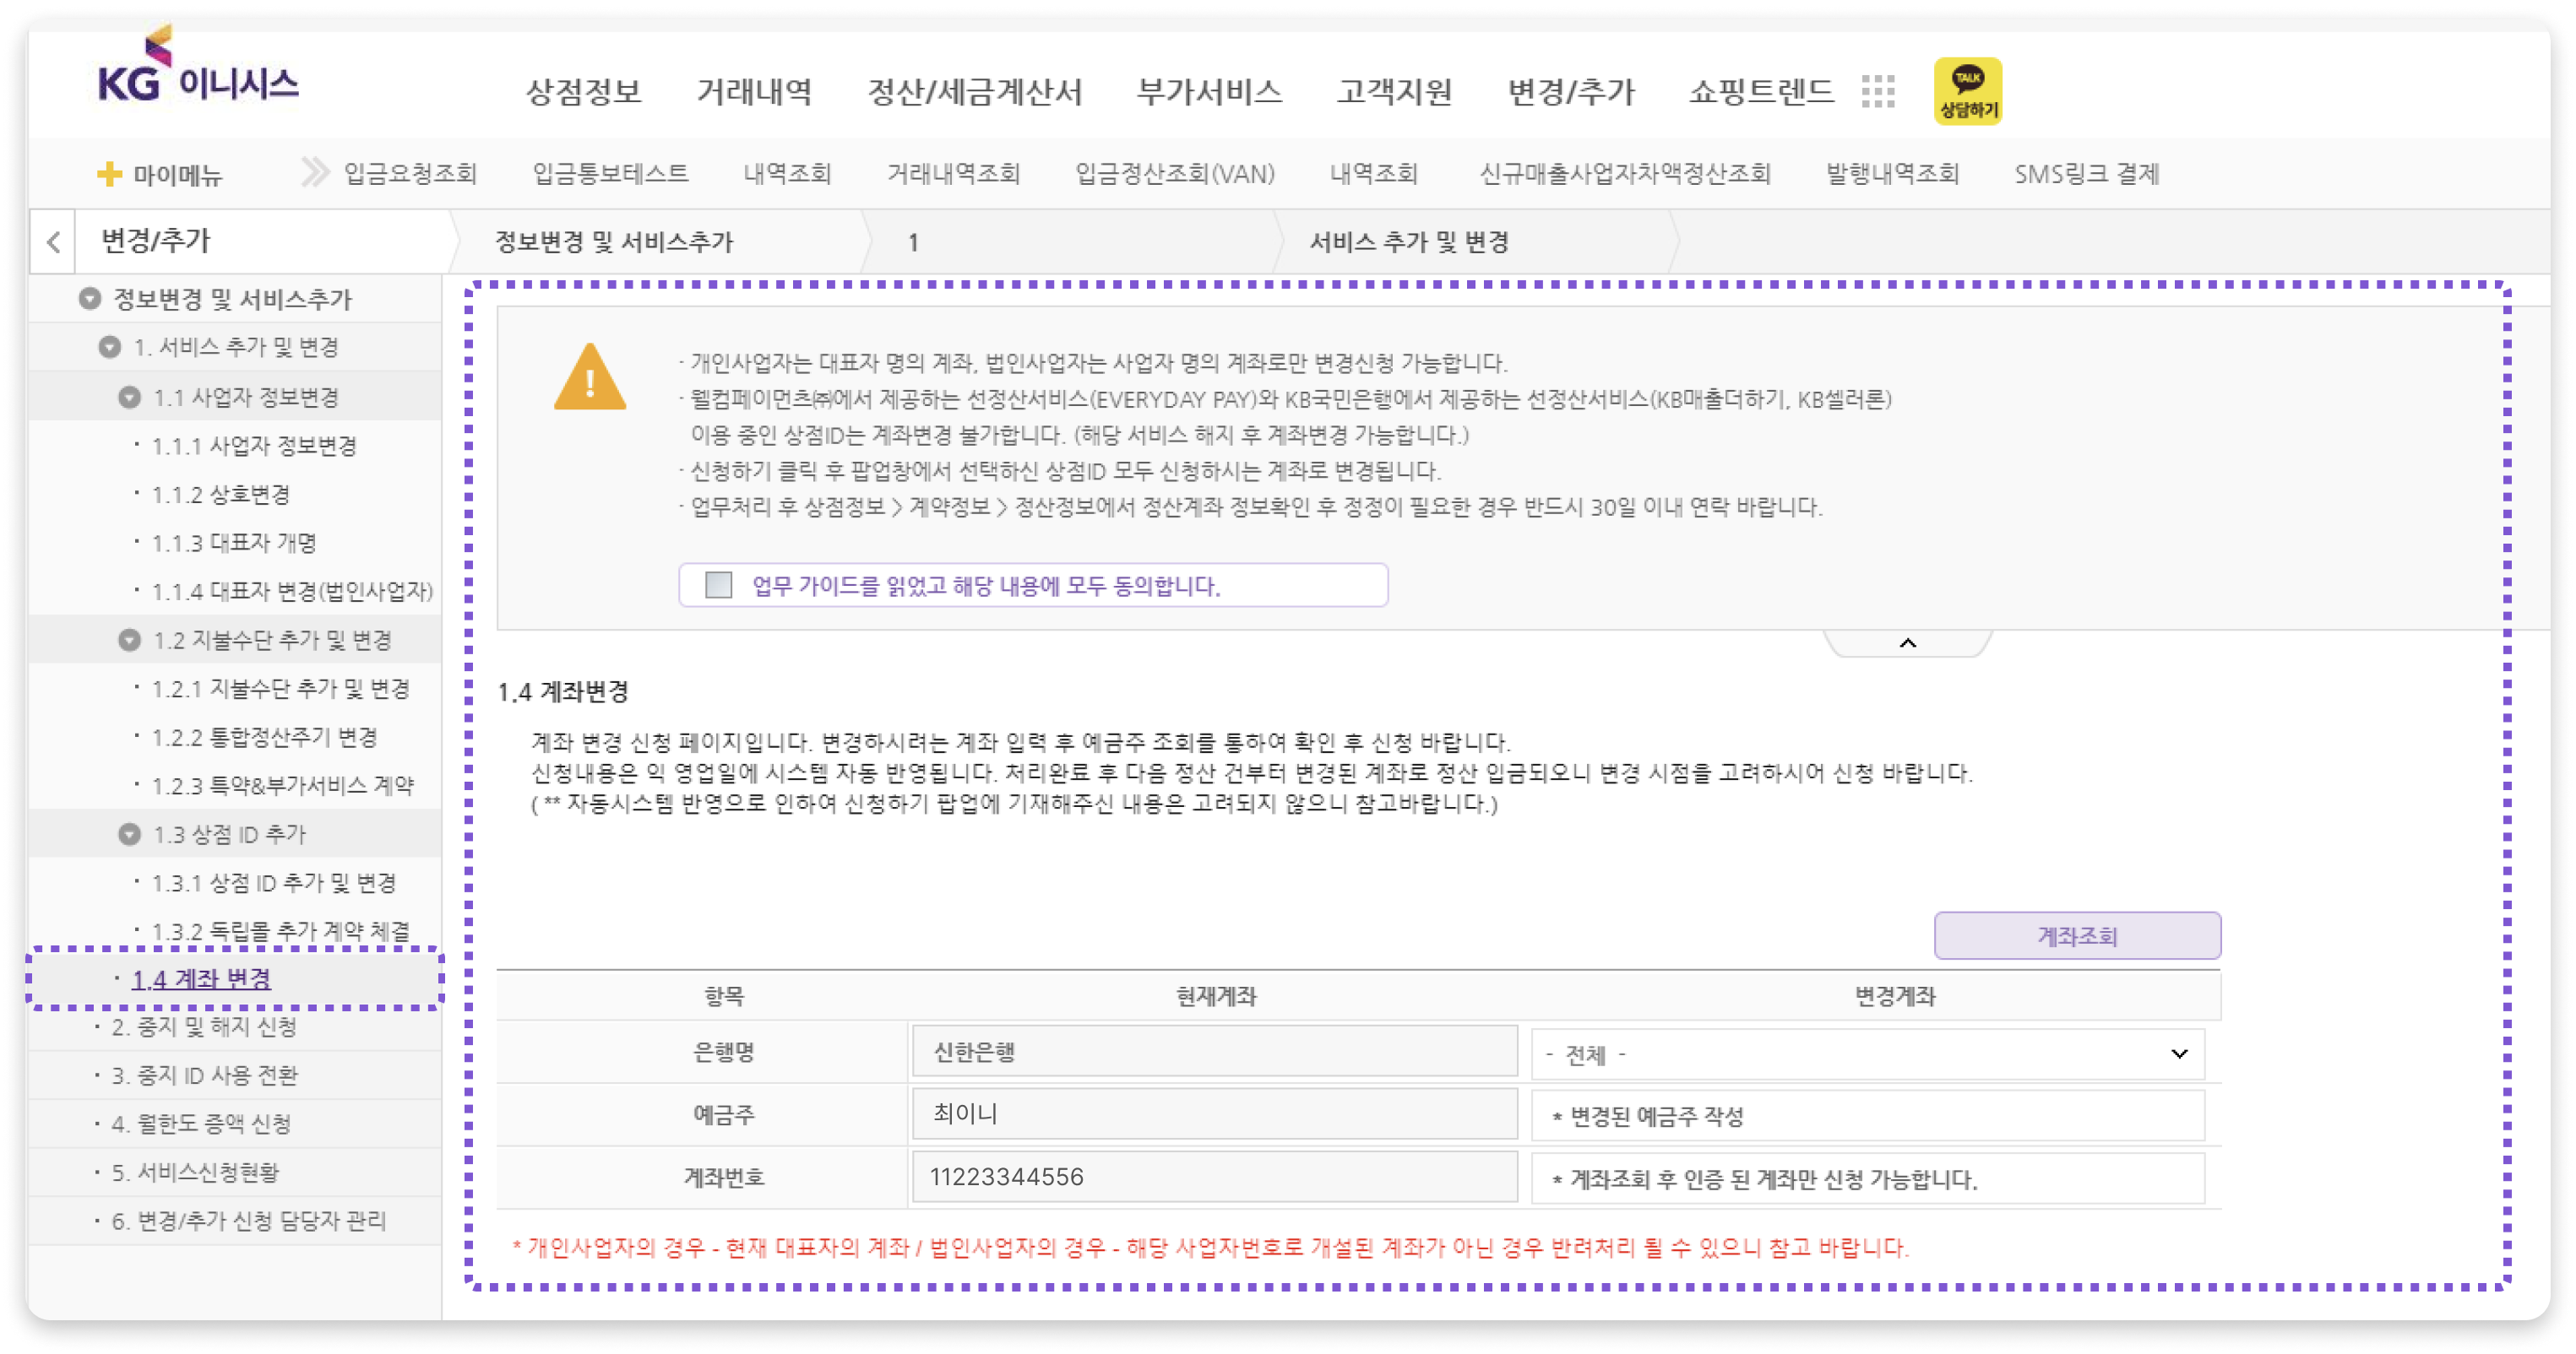
Task: Select 6. 변경/추가 신청 담당자 관리
Action: (x=248, y=1221)
